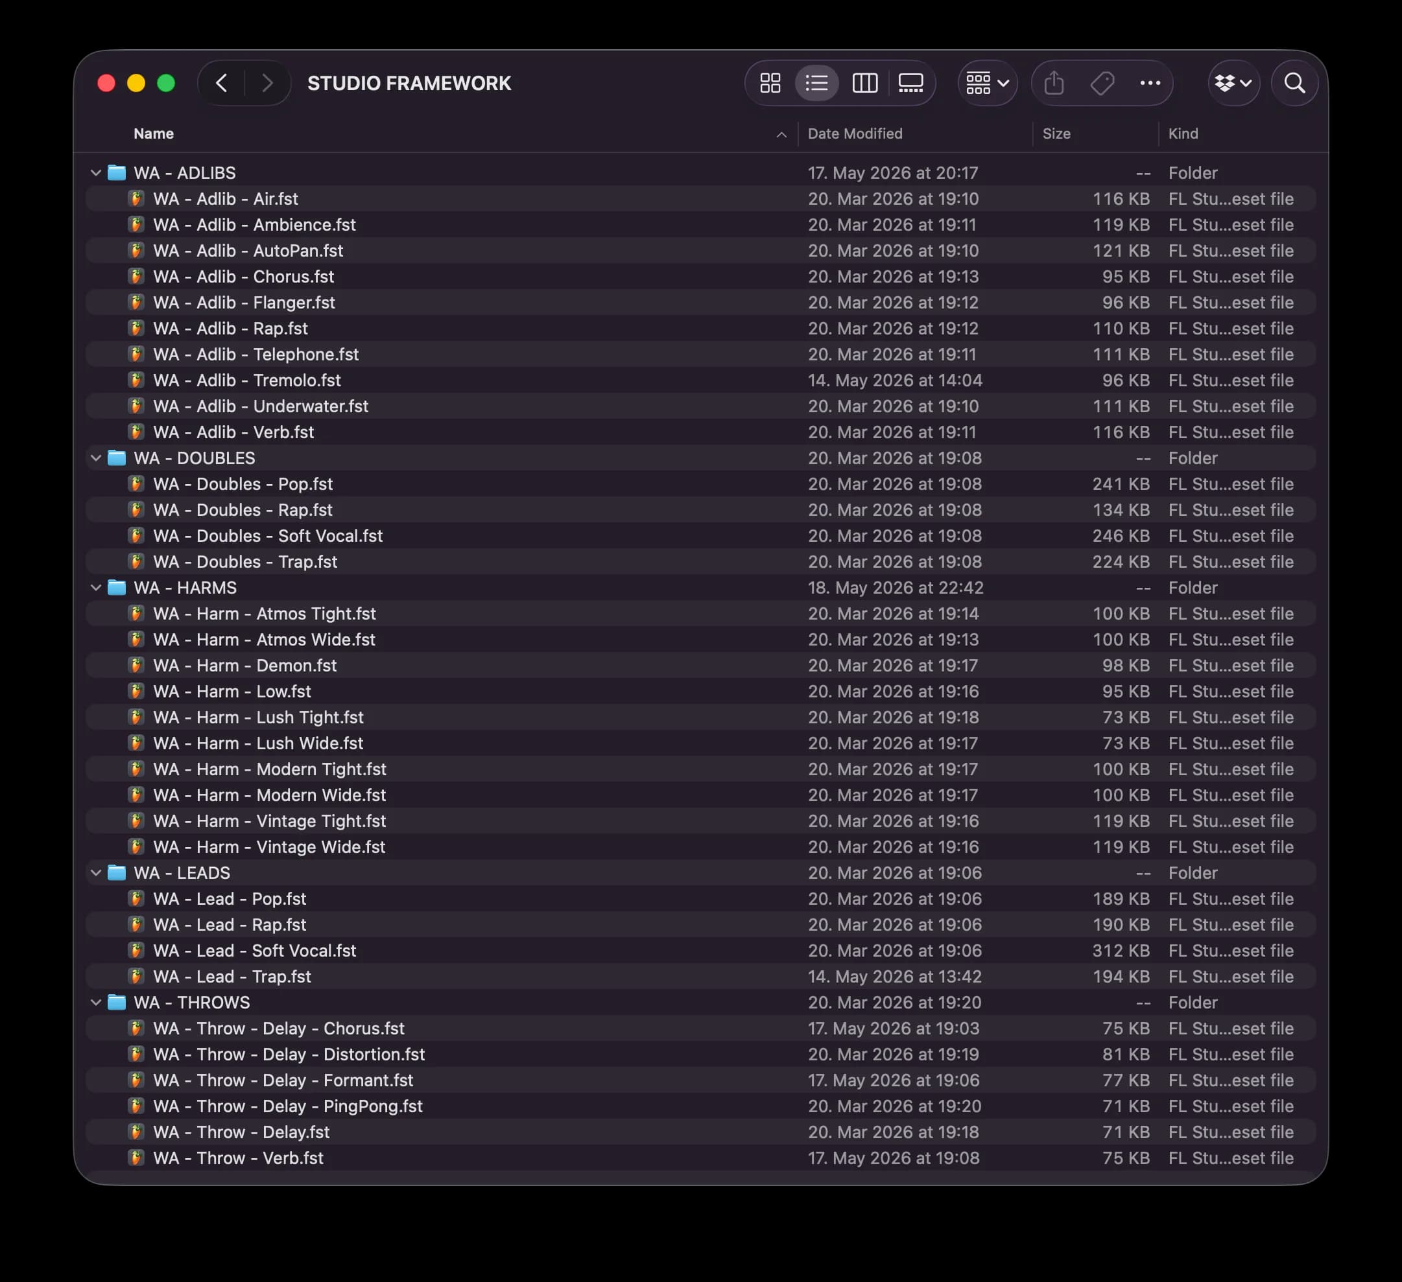Select WA - Adlib - Tremolo.fst
This screenshot has width=1402, height=1282.
click(x=700, y=380)
